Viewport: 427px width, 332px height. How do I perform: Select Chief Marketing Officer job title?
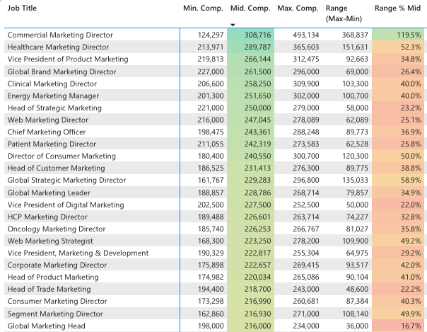click(x=47, y=132)
